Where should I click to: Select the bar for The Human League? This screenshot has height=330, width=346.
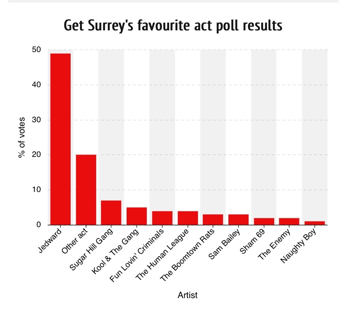[x=187, y=218]
